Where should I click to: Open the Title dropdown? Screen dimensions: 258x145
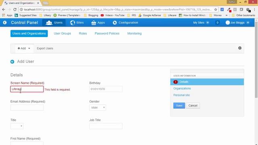pyautogui.click(x=17, y=126)
